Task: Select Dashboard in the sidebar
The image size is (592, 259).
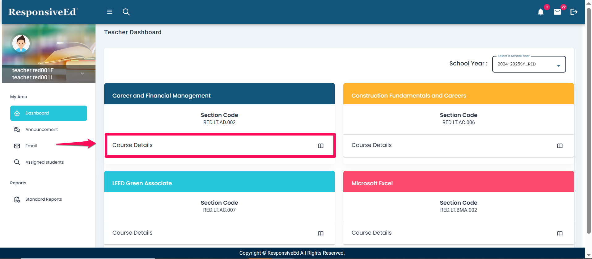Action: [49, 113]
